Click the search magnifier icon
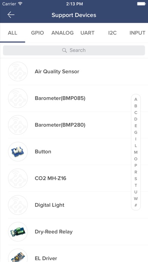 [64, 50]
